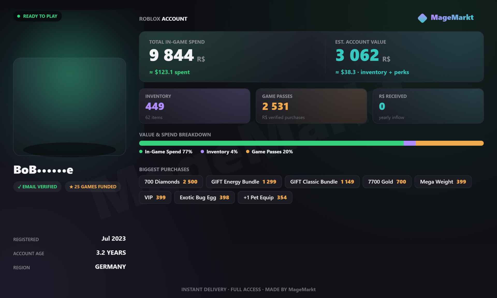497x298 pixels.
Task: Click the purple Inventory legend dot
Action: tap(202, 152)
